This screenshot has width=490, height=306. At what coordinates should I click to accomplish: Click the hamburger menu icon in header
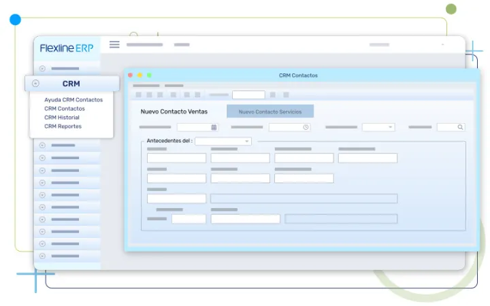(114, 44)
